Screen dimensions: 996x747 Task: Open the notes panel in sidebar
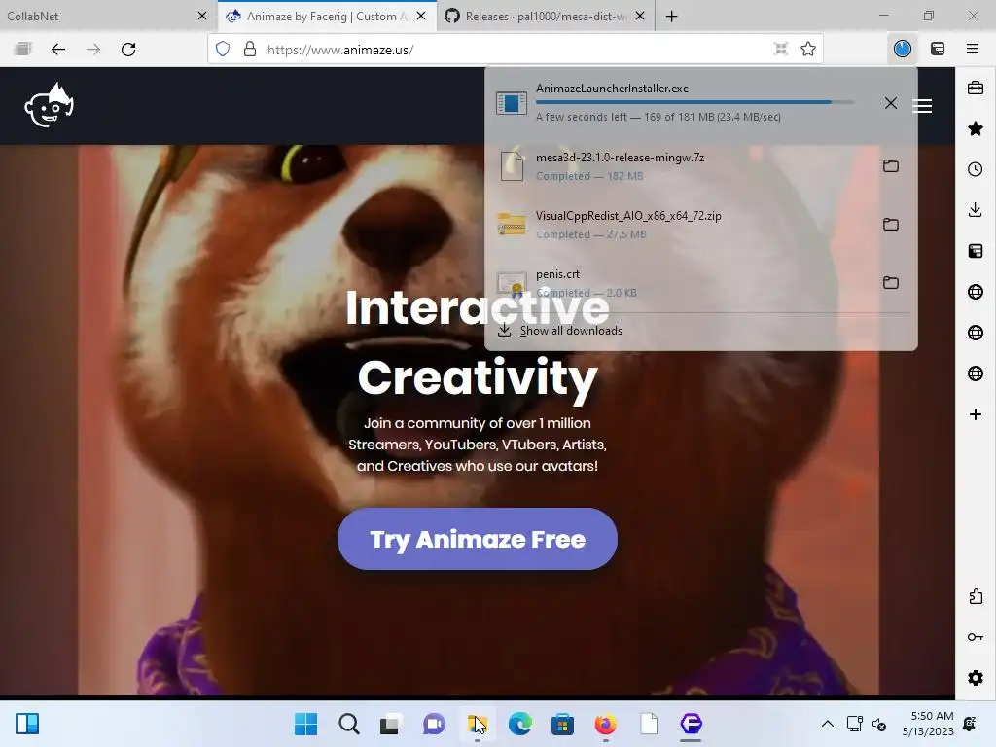tap(975, 251)
